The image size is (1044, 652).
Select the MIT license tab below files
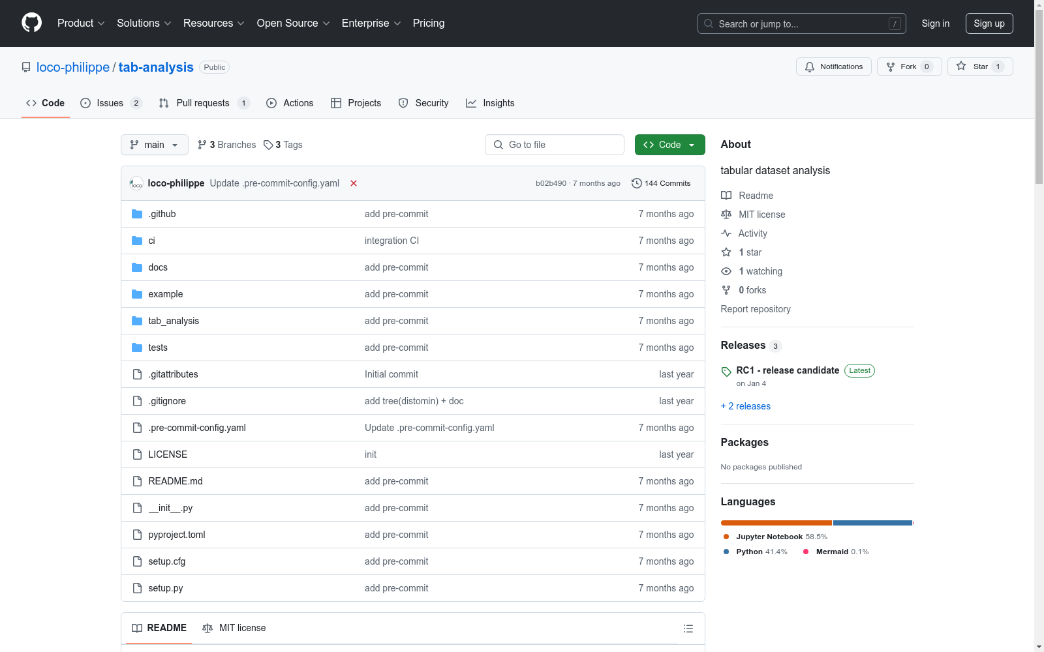(x=234, y=628)
